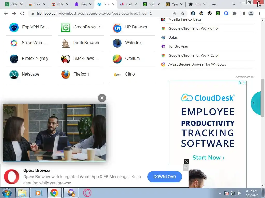Click the UR Browser logo icon
This screenshot has height=198, width=265.
click(117, 28)
